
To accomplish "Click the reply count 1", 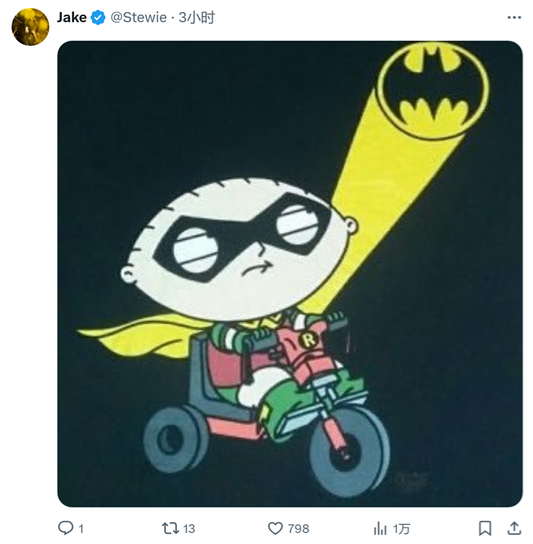I will pos(81,529).
